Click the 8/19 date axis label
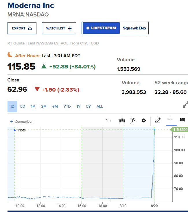The height and width of the screenshot is (212, 188). [x=123, y=206]
